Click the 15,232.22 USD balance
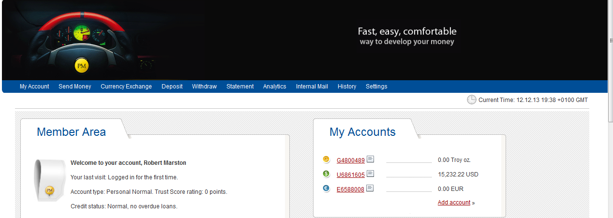Viewport: 613px width, 218px height. pos(458,174)
